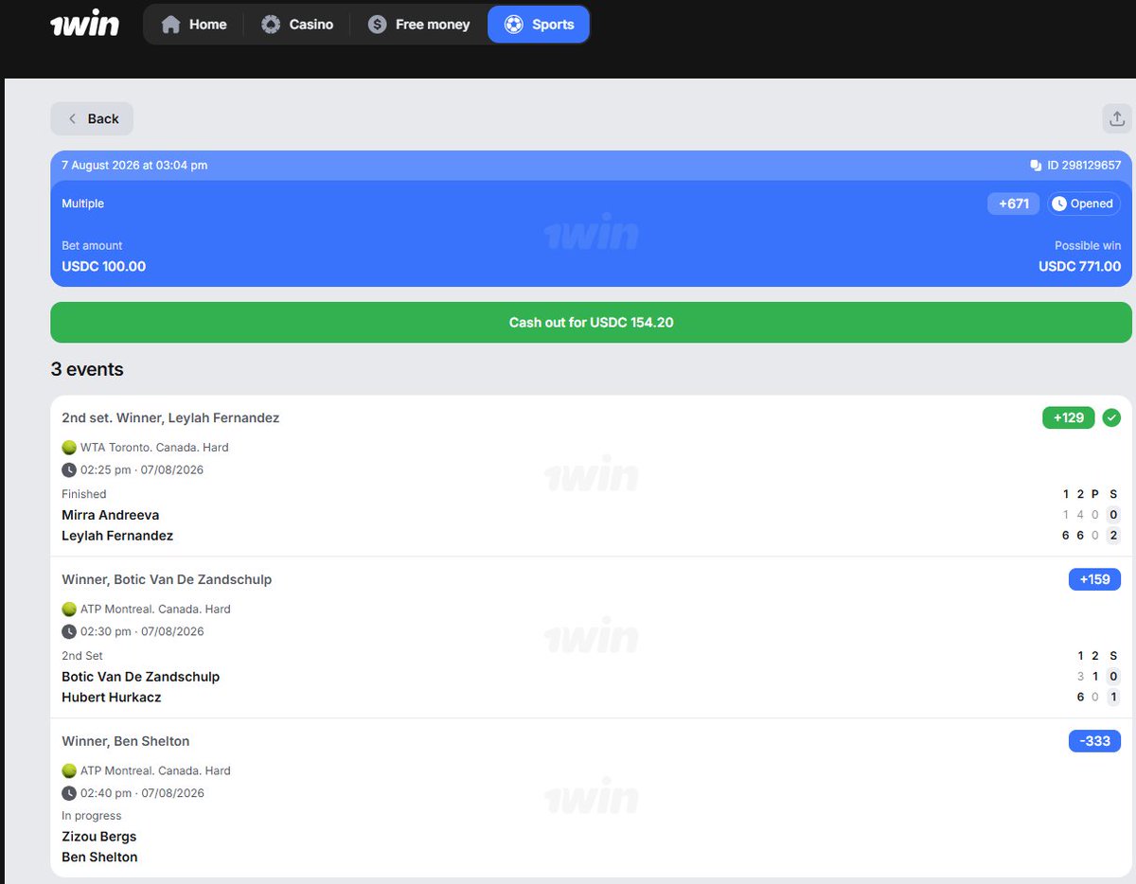The width and height of the screenshot is (1136, 884).
Task: Click 'Winner, Botic Van De Zandschulp' title
Action: [x=167, y=579]
